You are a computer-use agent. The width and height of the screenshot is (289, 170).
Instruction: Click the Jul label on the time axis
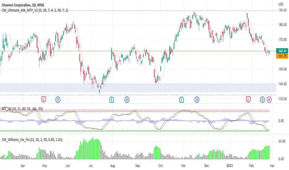click(x=91, y=166)
